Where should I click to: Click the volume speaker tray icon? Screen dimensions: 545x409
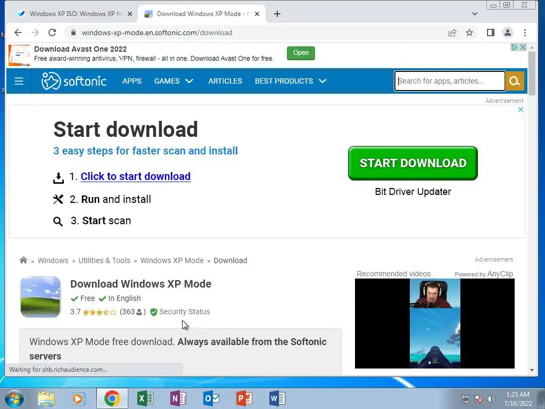pyautogui.click(x=491, y=399)
